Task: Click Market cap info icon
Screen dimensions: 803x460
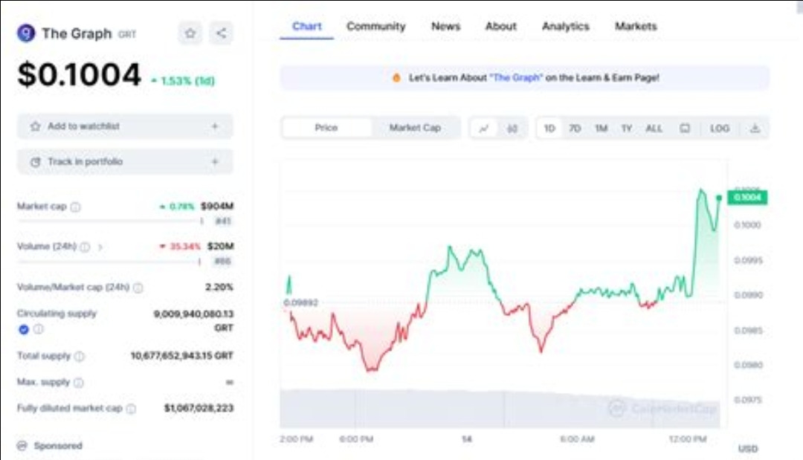Action: (75, 207)
